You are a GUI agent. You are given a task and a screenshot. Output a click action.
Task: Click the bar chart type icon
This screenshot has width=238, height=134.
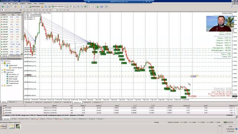click(x=67, y=7)
